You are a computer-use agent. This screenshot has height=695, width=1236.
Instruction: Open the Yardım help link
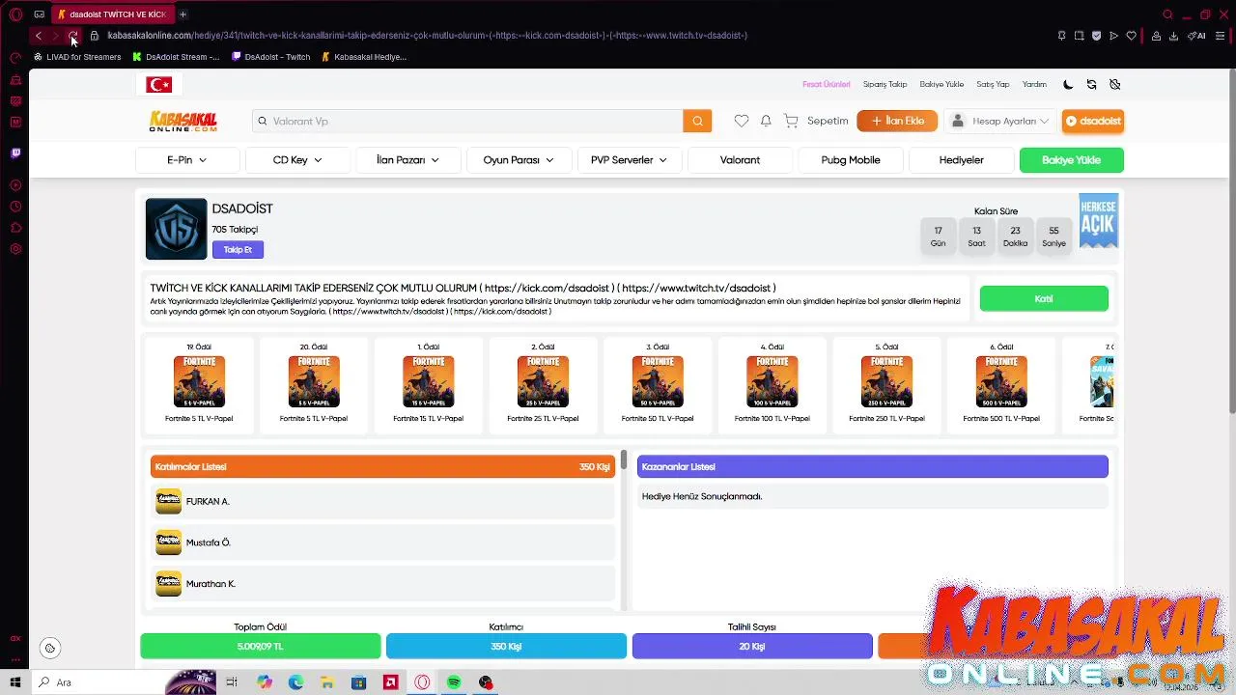[x=1034, y=84]
